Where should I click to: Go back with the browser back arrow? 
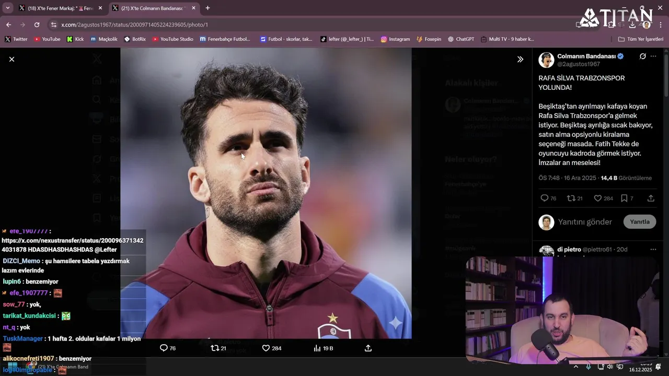pyautogui.click(x=8, y=25)
